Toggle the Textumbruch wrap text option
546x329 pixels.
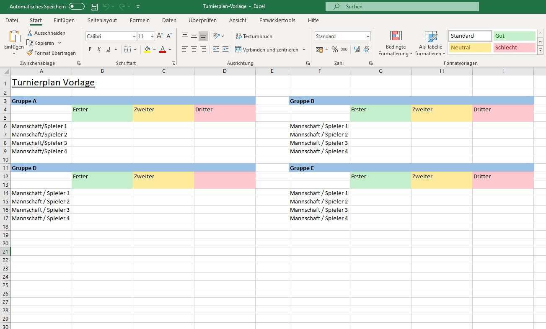254,36
